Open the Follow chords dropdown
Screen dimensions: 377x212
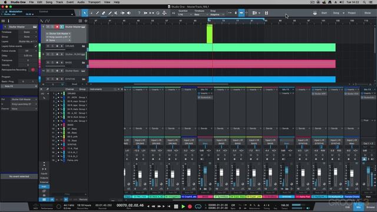click(28, 51)
